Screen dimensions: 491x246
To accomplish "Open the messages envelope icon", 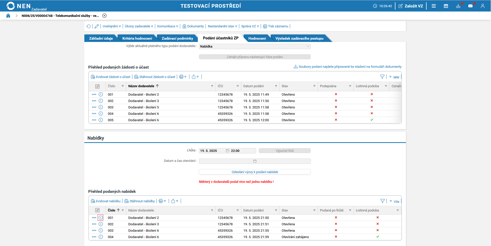I will (x=470, y=6).
